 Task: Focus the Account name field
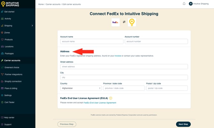pyautogui.click(x=92, y=41)
